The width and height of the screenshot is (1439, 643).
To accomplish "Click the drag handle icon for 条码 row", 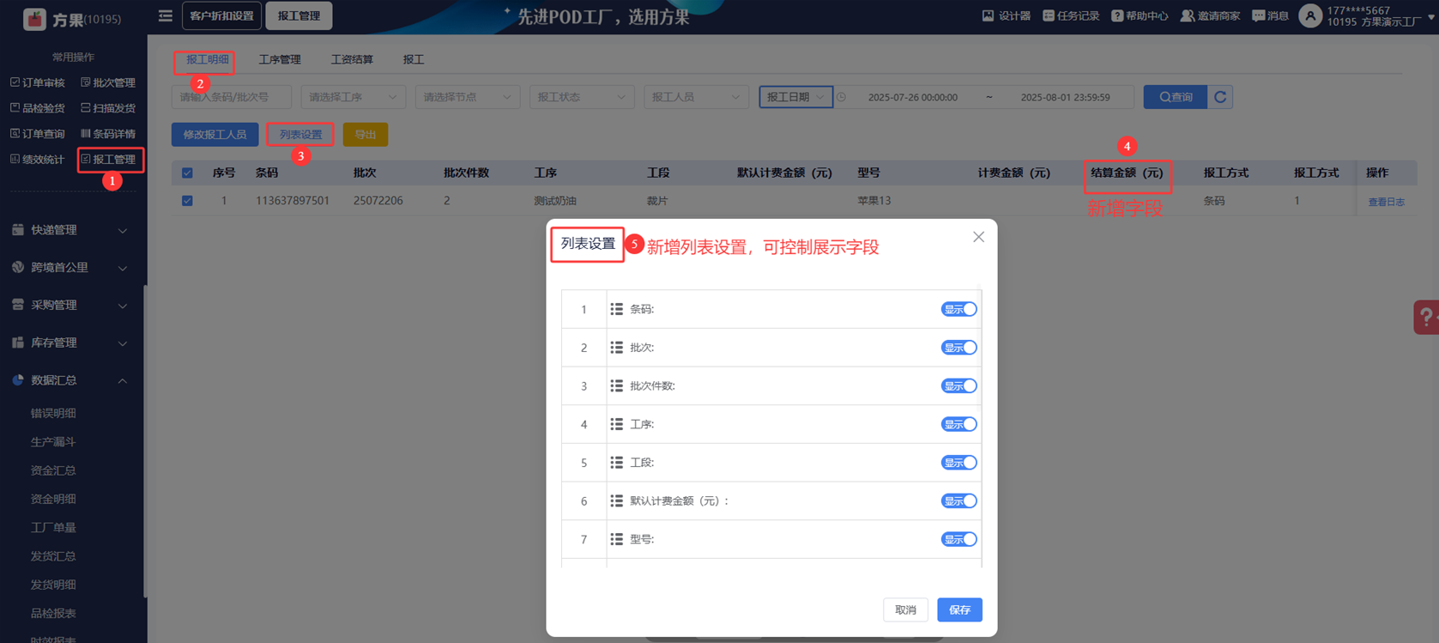I will 616,309.
